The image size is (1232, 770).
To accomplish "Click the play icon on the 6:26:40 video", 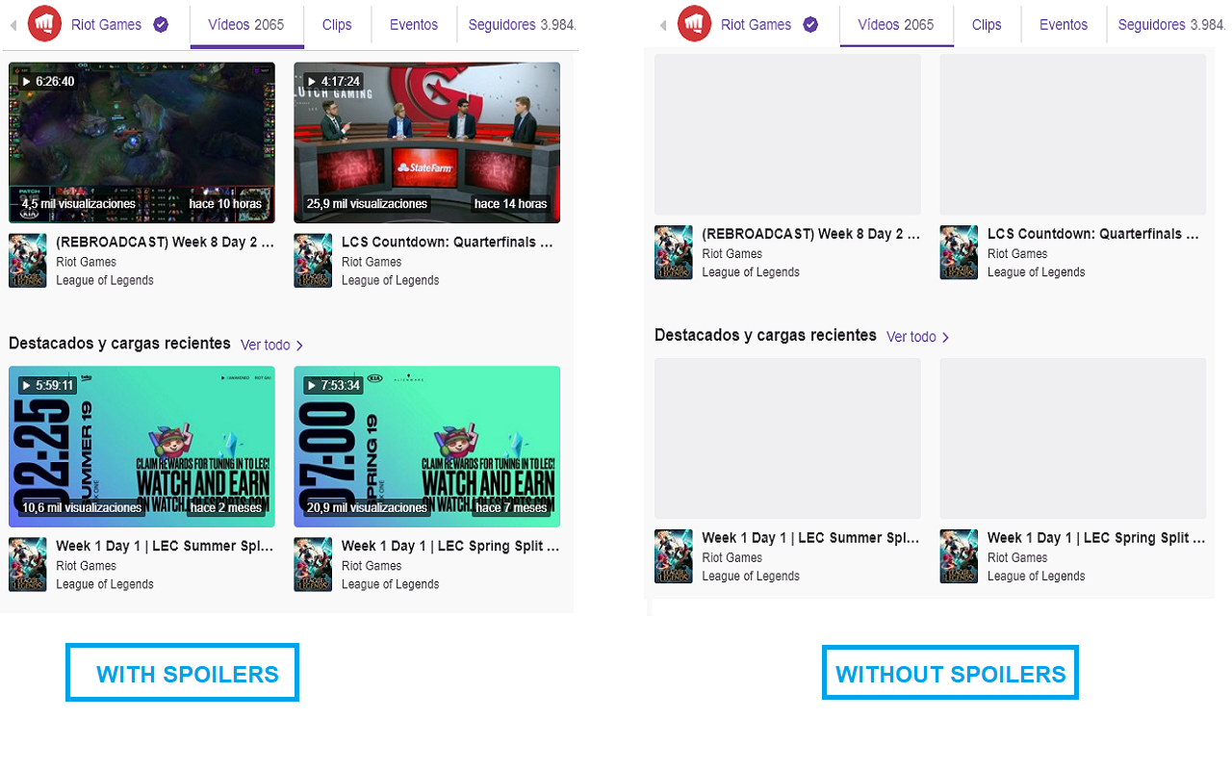I will [28, 81].
